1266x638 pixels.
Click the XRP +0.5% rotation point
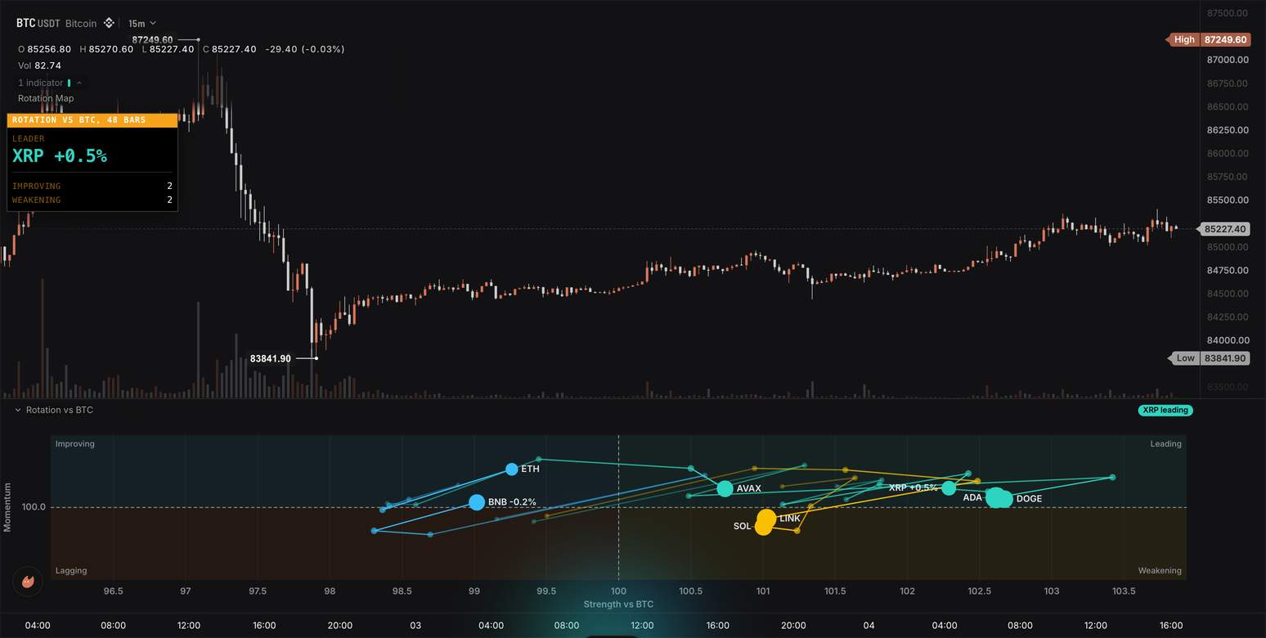pyautogui.click(x=949, y=487)
